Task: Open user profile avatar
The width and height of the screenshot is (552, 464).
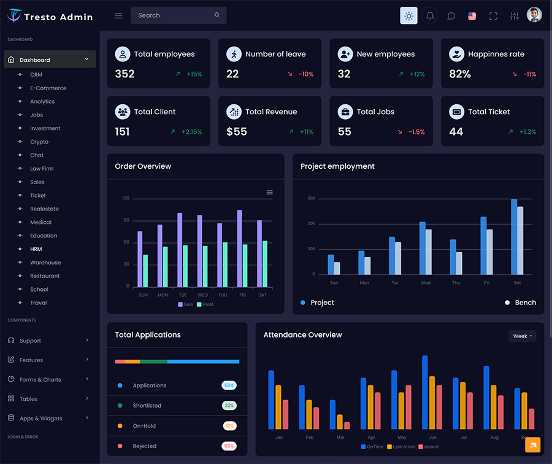Action: pyautogui.click(x=534, y=15)
